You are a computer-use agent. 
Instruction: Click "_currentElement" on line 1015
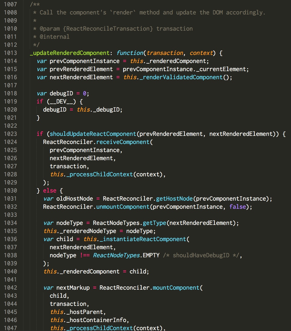[x=221, y=69]
